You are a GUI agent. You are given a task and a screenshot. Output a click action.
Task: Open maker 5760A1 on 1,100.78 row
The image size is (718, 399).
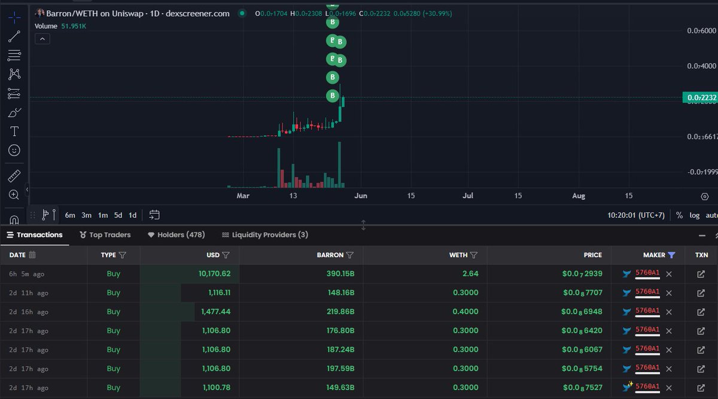[647, 387]
